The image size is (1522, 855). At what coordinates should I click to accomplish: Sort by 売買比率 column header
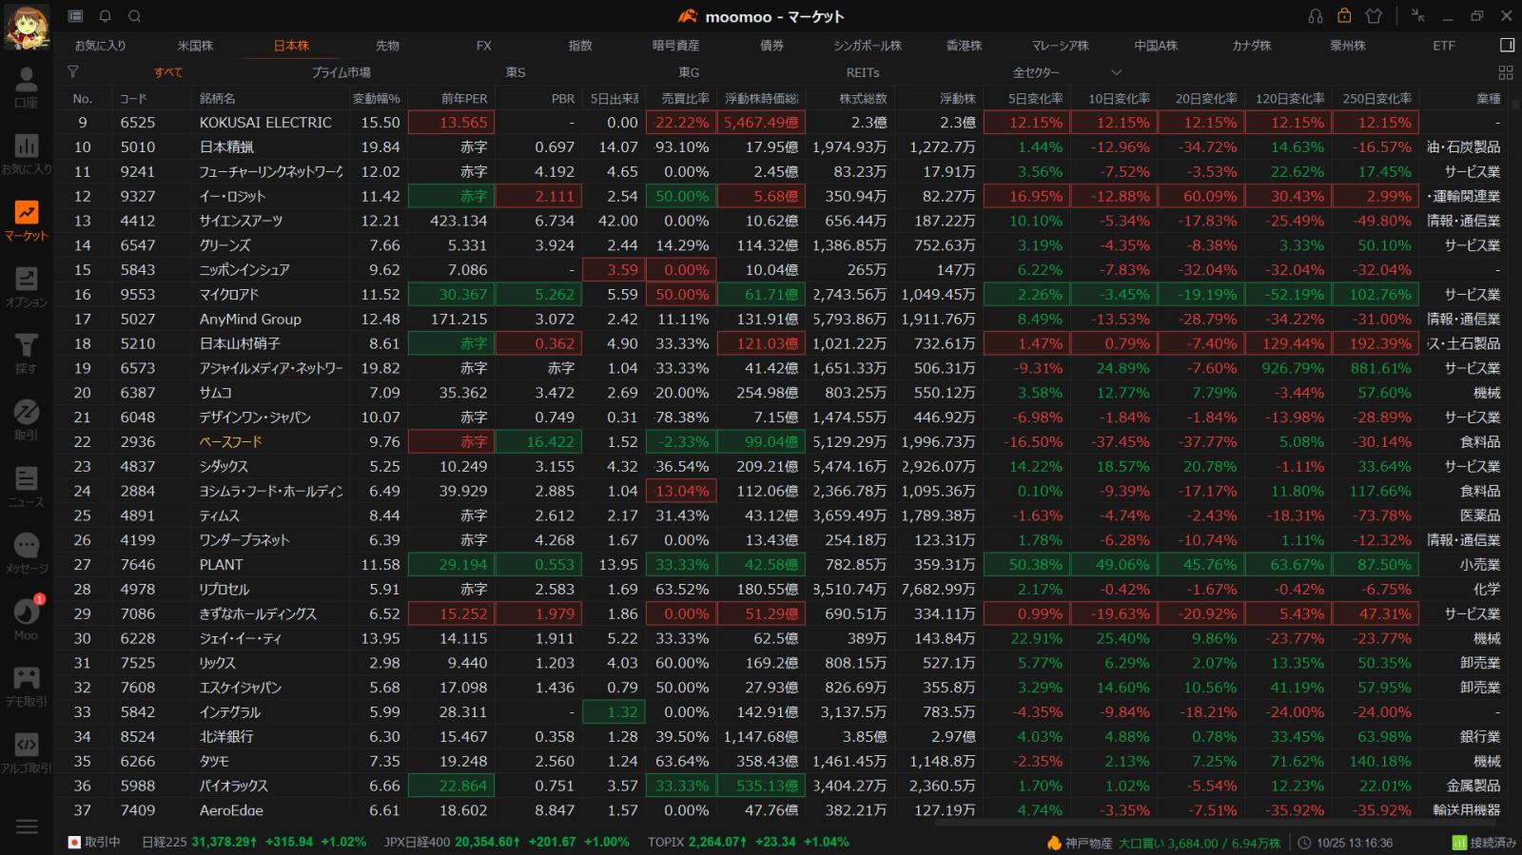(x=685, y=98)
